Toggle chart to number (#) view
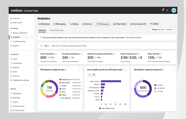186x119 pixels. click(x=89, y=75)
